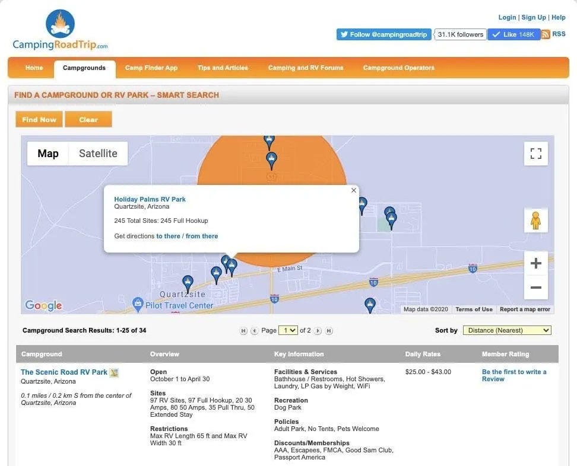Open the Home tab
Viewport: 577px width, 466px height.
pyautogui.click(x=34, y=68)
